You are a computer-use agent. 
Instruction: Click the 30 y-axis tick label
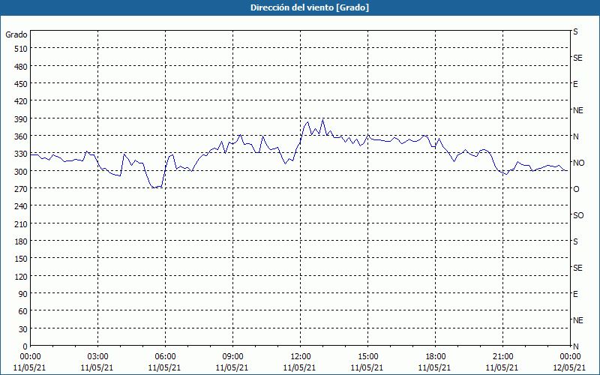click(x=23, y=329)
